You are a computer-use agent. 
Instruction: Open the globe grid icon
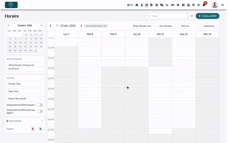[199, 5]
